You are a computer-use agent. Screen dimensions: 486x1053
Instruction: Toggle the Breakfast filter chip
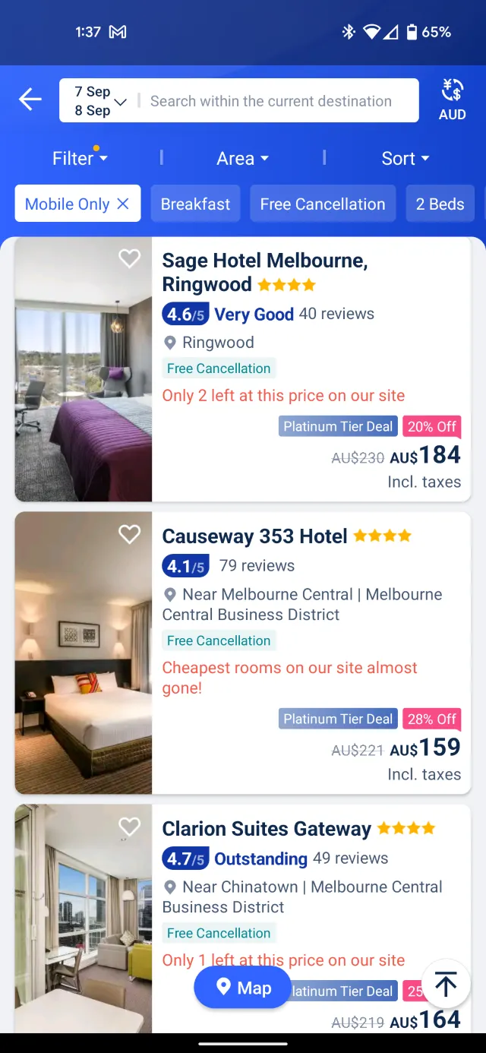click(x=195, y=204)
